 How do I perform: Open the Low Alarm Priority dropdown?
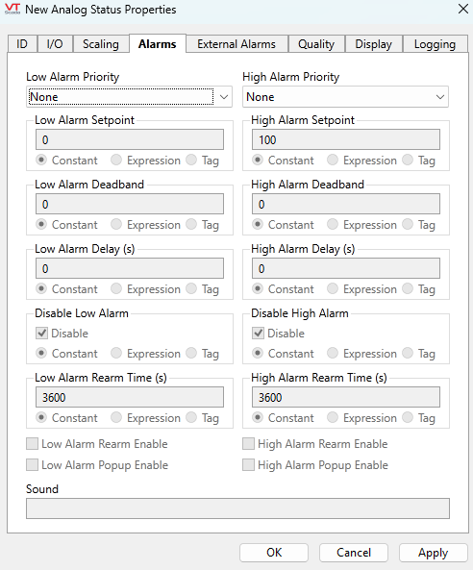tap(129, 97)
